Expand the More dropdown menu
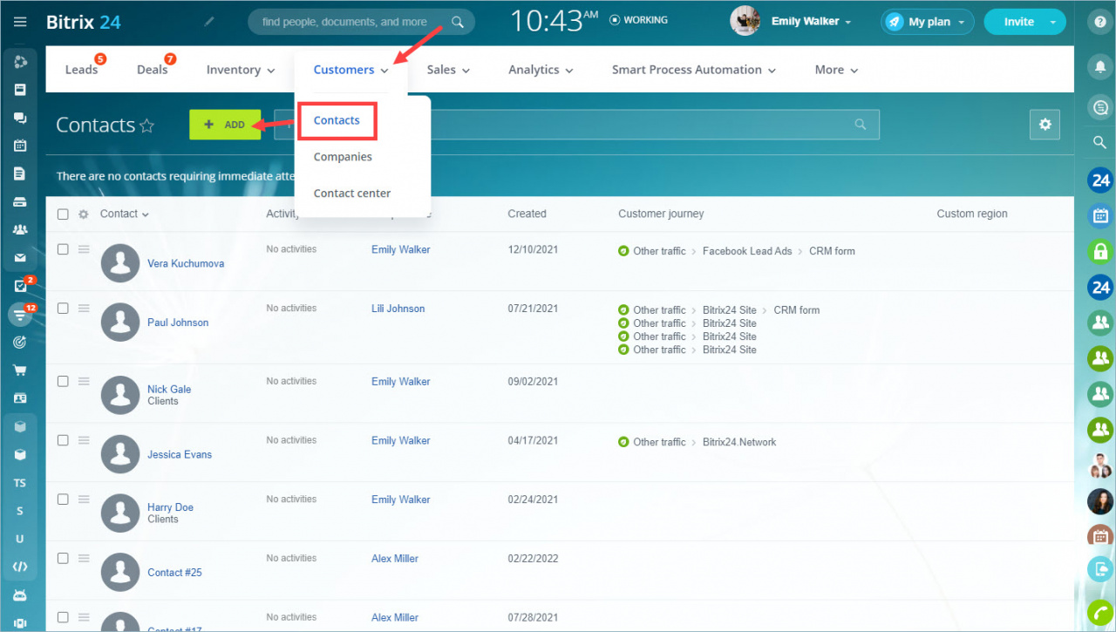Viewport: 1116px width, 632px height. [x=836, y=70]
